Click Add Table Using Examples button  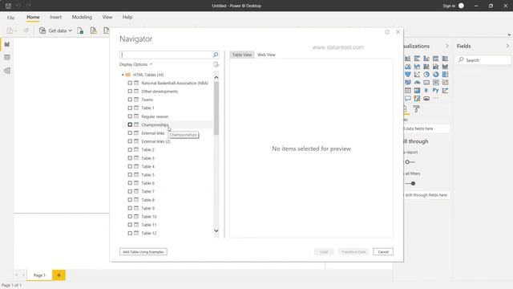143,252
